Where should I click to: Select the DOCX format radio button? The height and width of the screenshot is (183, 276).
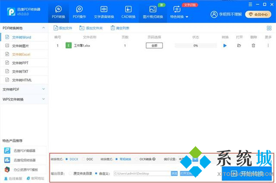[x=67, y=159]
